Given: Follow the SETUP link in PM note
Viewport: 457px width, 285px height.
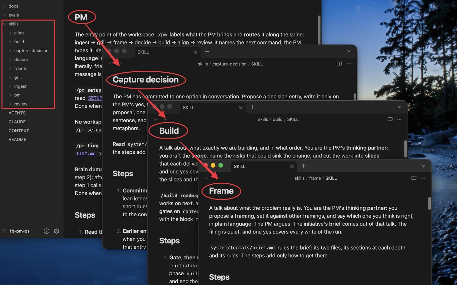Looking at the screenshot, I should coord(95,98).
